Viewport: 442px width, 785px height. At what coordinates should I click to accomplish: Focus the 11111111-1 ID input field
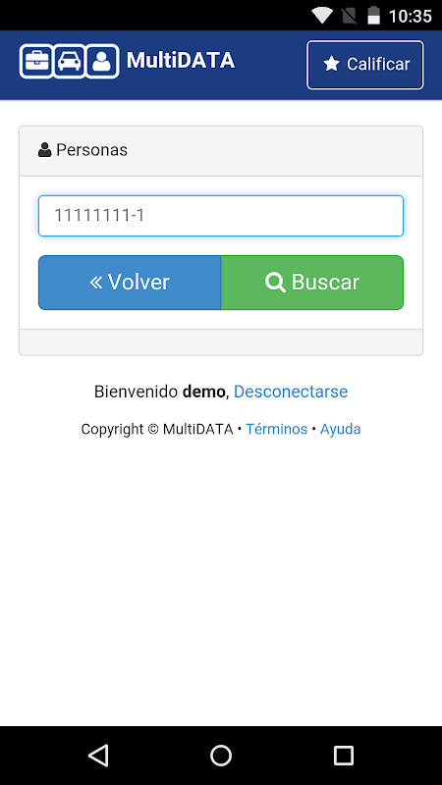tap(221, 216)
